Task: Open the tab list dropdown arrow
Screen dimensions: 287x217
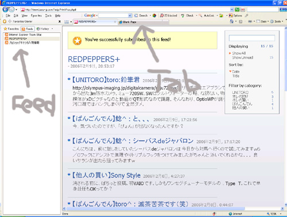Action: tap(71, 22)
